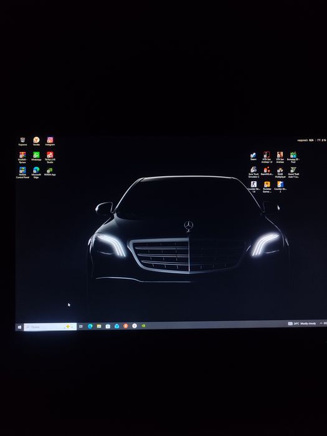Launch Steam from the desktop
This screenshot has height=436, width=327.
coord(254,156)
